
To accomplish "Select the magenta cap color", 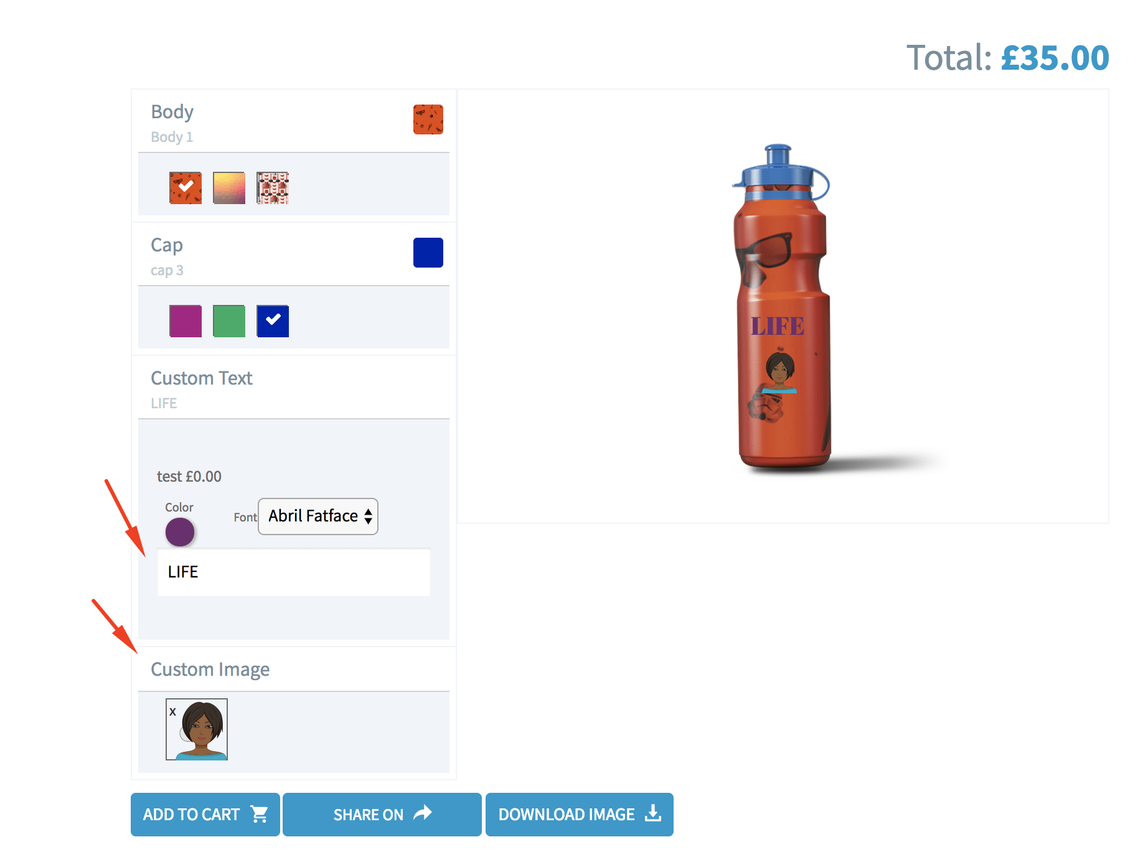I will (x=186, y=321).
